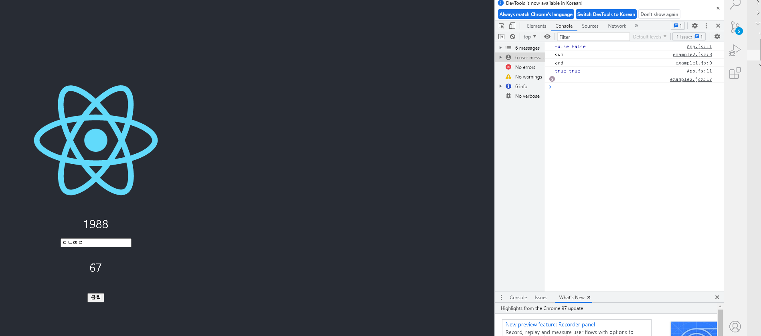Open the App.js:11 link beside true true

click(x=699, y=71)
